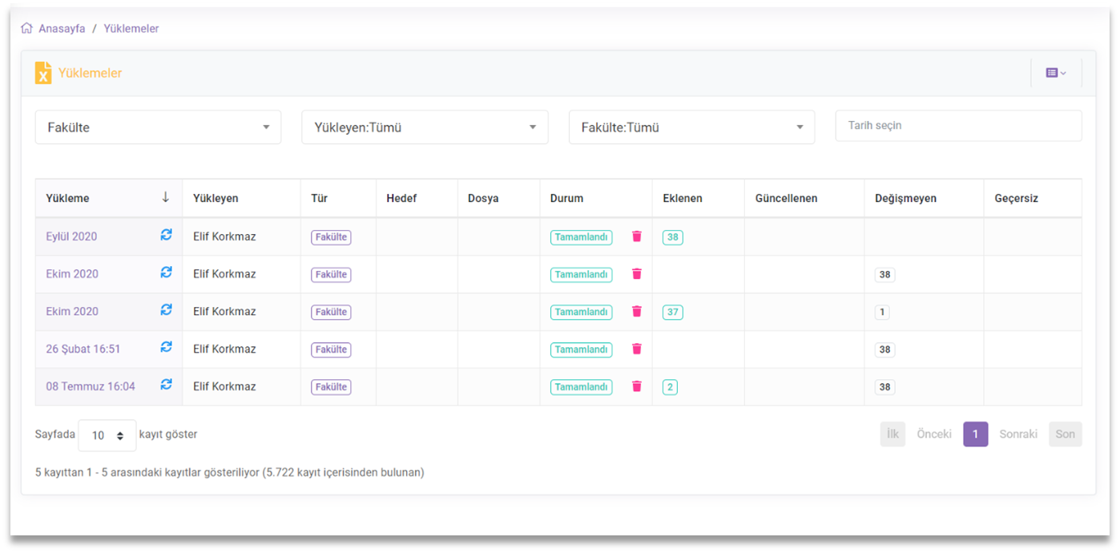
Task: Open the 08 Temmuz 16:04 upload link
Action: point(91,386)
